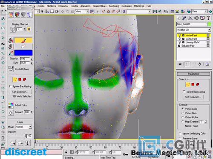Open the Modify panel tab
The height and width of the screenshot is (159, 213).
[184, 18]
